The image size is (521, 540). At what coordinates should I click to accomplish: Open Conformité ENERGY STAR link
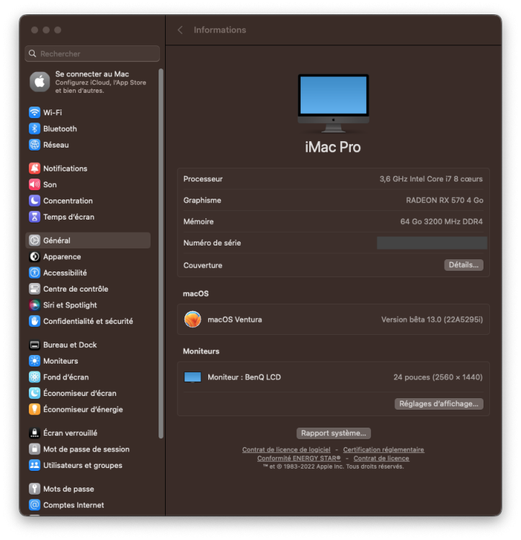point(299,459)
